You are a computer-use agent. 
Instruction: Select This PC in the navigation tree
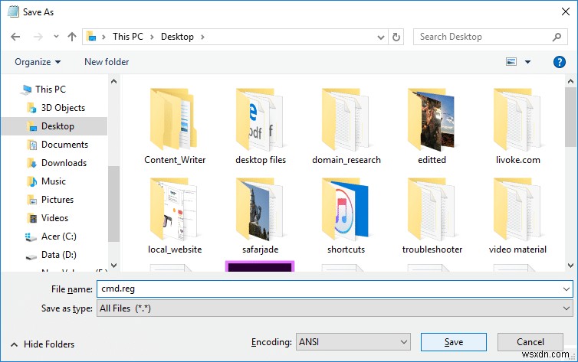[x=51, y=90]
